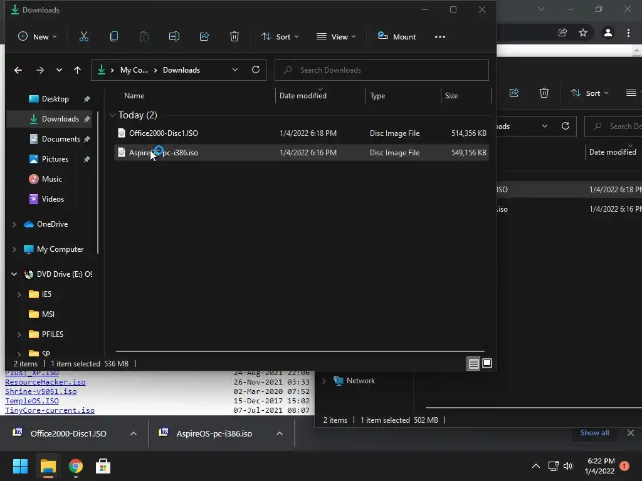This screenshot has width=642, height=481.
Task: Click the Search Downloads field
Action: [x=382, y=70]
